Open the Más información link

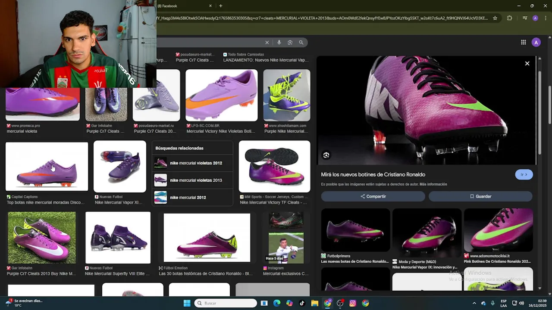pyautogui.click(x=433, y=184)
